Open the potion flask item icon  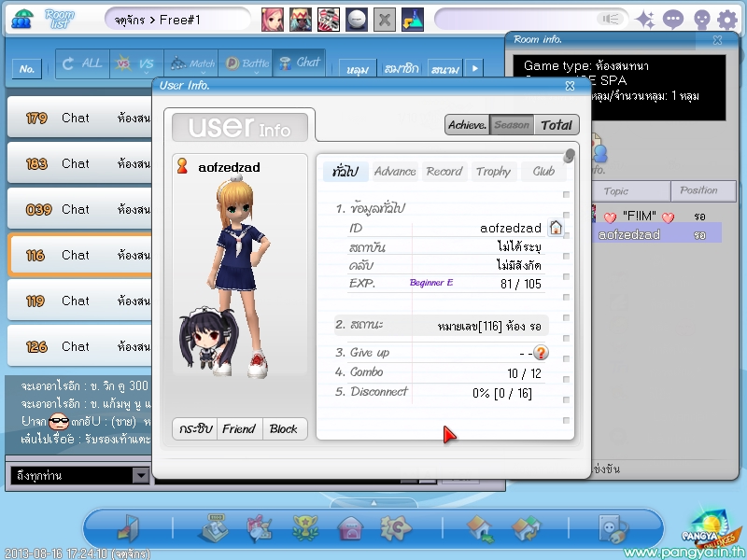tap(413, 20)
